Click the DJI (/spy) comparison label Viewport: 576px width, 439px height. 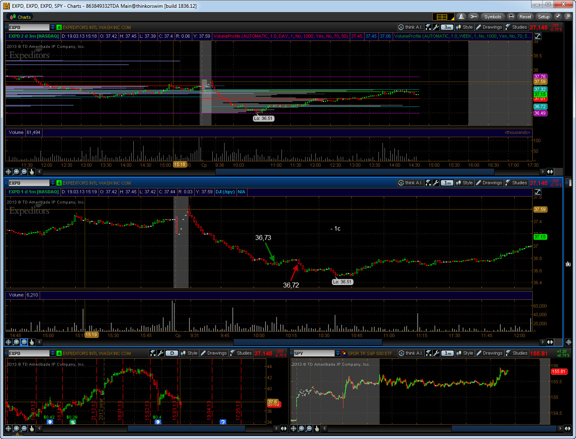point(225,192)
